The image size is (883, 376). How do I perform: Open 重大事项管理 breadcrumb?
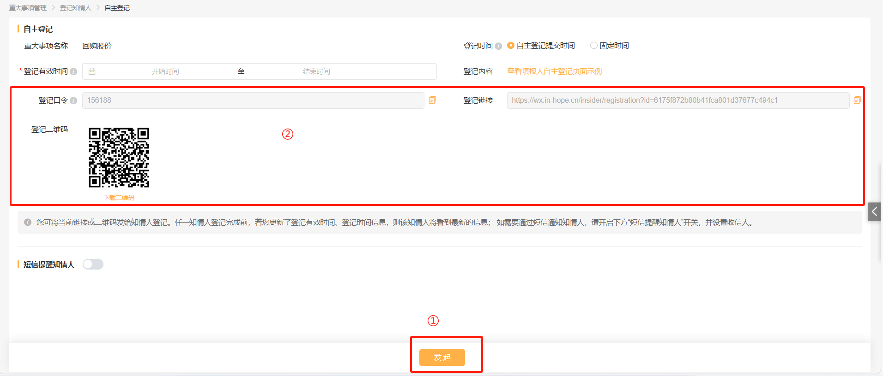point(28,8)
